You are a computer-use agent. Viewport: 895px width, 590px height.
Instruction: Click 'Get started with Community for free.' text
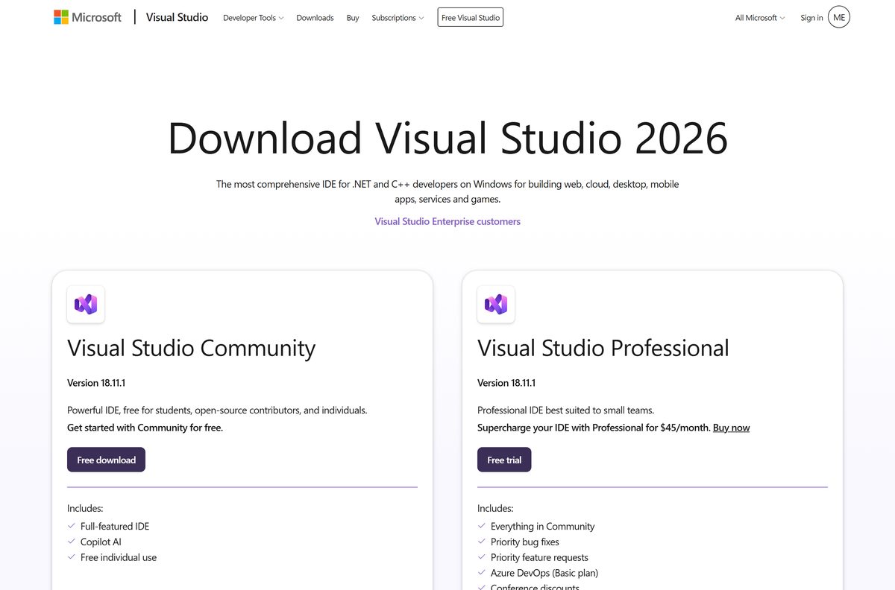point(145,428)
